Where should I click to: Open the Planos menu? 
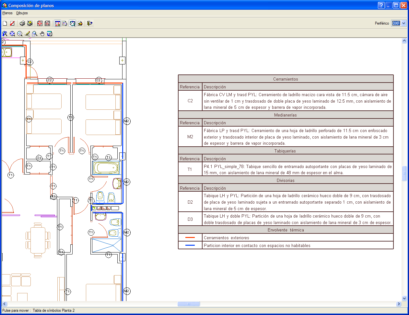[x=7, y=13]
